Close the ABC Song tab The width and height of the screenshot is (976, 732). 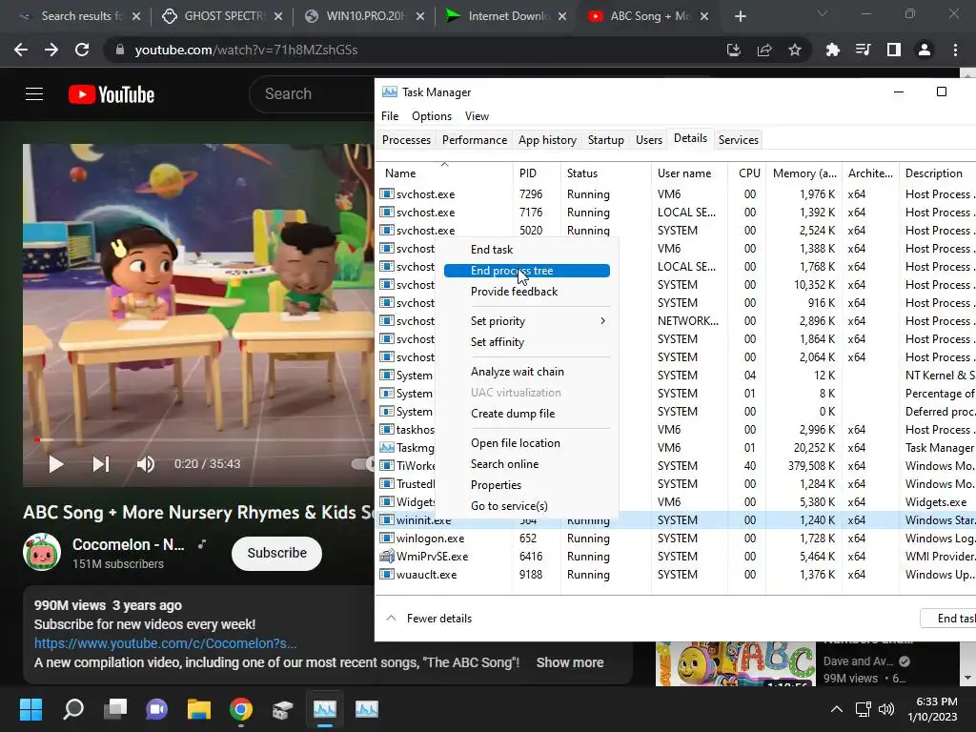704,17
